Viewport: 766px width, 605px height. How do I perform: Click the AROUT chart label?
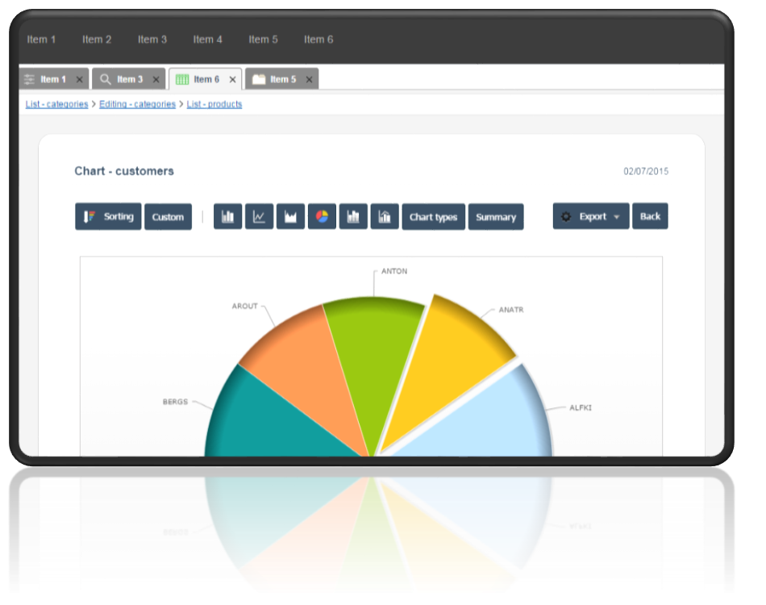pos(245,306)
